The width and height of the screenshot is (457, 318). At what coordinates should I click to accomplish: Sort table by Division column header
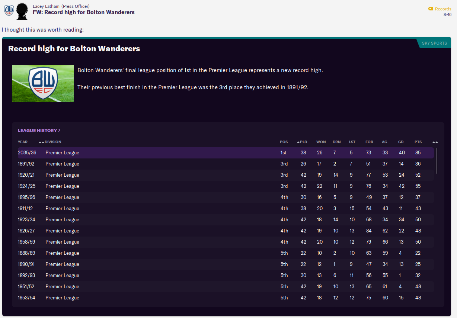coord(53,142)
